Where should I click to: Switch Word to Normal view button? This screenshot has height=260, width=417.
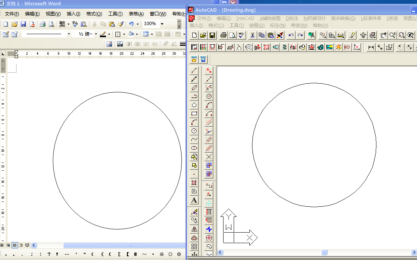tap(2, 245)
